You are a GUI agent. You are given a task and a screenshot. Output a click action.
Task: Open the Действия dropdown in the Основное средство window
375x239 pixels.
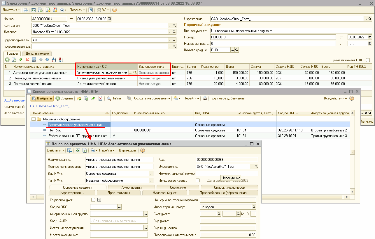[x=56, y=151]
